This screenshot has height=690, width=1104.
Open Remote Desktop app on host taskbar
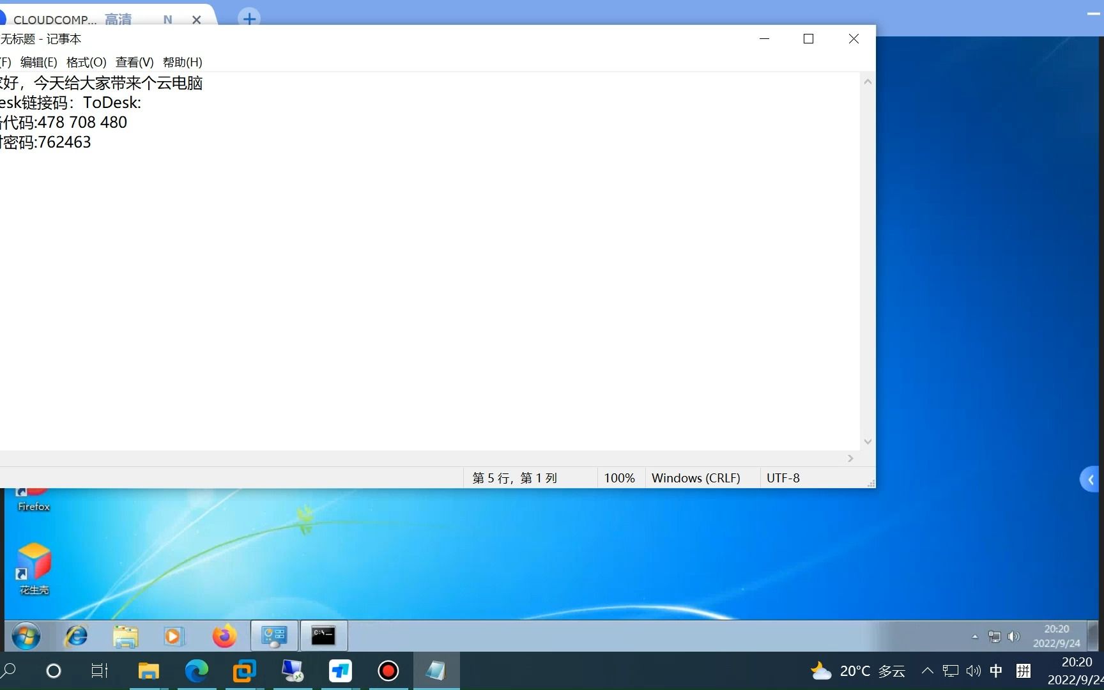pyautogui.click(x=293, y=671)
